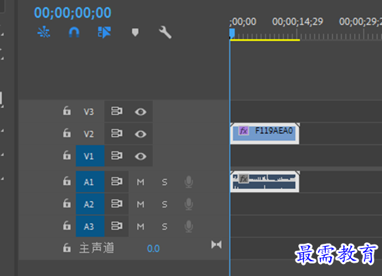
Task: Toggle sync lock for V1
Action: (117, 156)
